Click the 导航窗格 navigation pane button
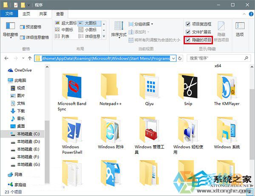Image resolution: width=255 pixels, height=196 pixels. click(x=10, y=30)
